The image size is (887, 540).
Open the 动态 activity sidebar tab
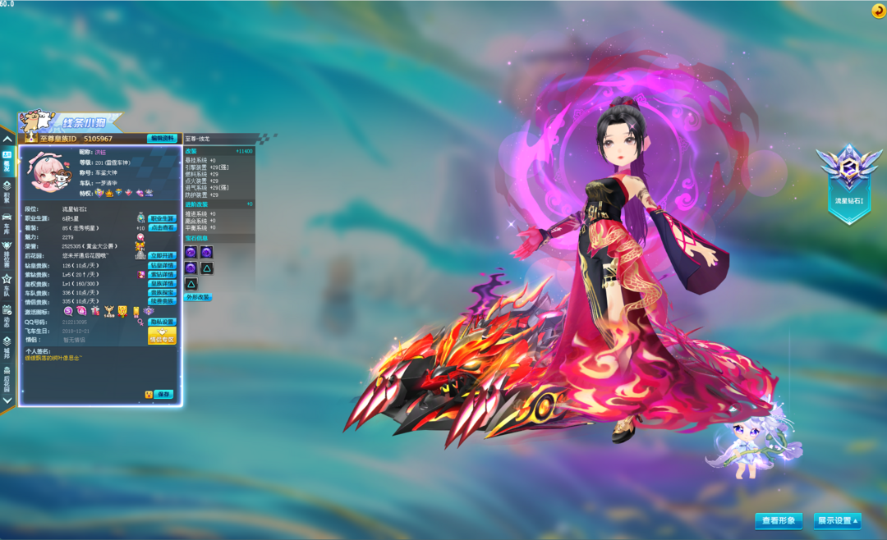7,317
